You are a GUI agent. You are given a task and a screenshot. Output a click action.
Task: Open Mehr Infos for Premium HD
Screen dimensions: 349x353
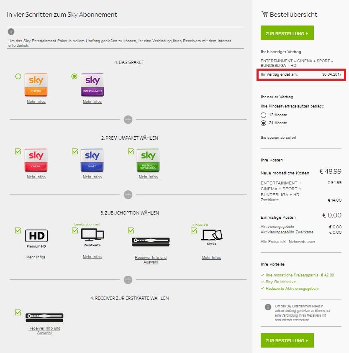[36, 257]
